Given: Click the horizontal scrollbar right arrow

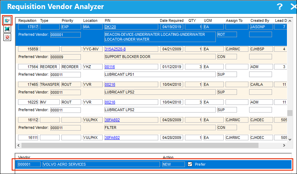Looking at the screenshot, I should click(x=284, y=146).
